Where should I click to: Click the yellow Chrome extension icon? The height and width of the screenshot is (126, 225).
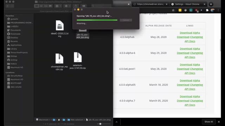pos(180,10)
